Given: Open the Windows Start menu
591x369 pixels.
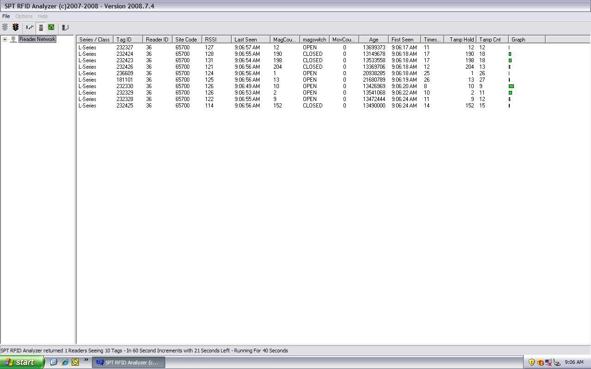Looking at the screenshot, I should [x=22, y=362].
